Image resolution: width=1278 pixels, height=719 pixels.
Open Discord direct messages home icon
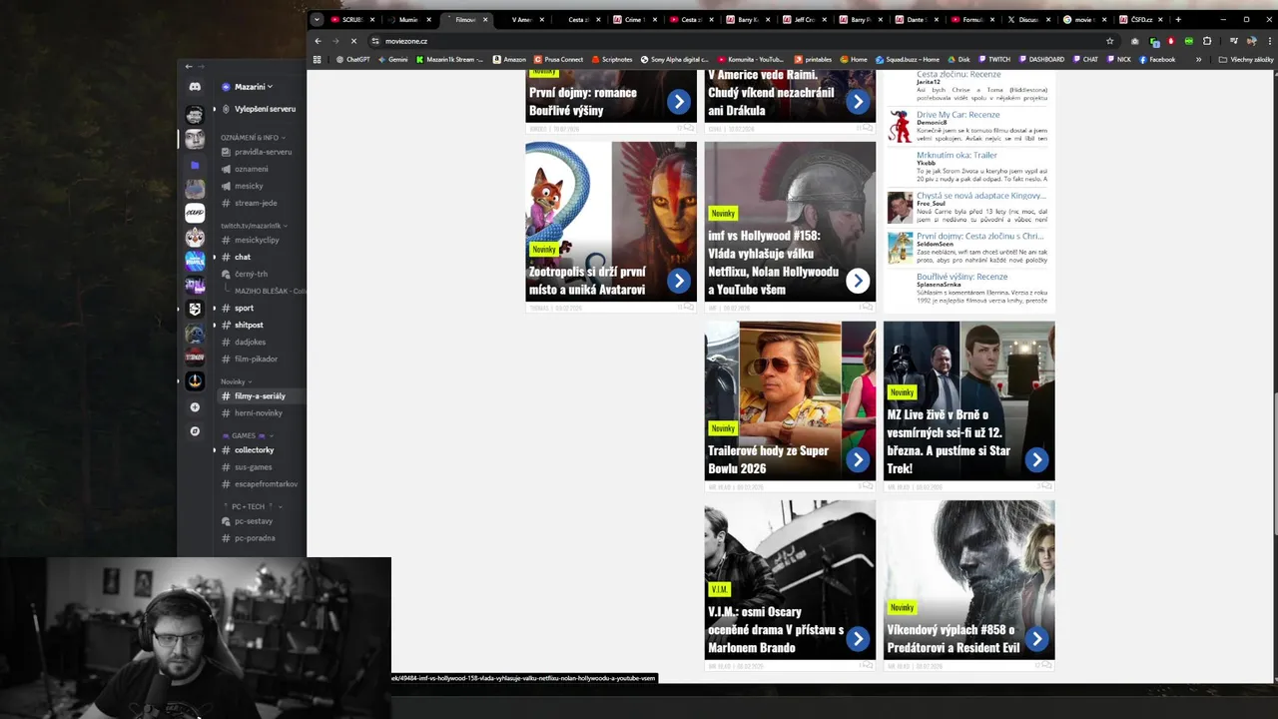point(195,87)
